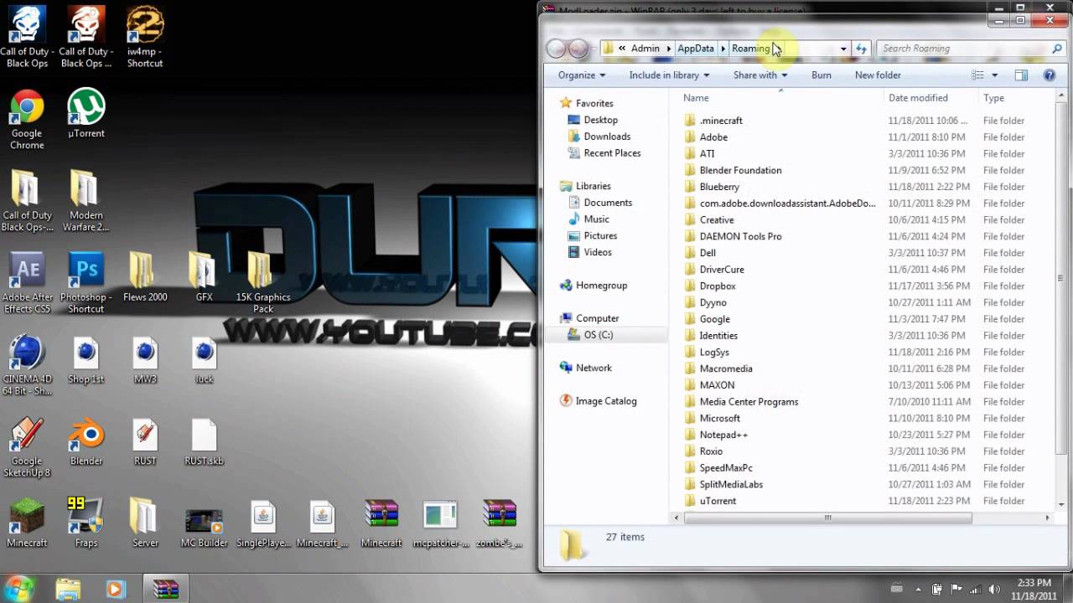Viewport: 1073px width, 603px height.
Task: Select the DAEMON Tools Pro folder
Action: (x=740, y=236)
